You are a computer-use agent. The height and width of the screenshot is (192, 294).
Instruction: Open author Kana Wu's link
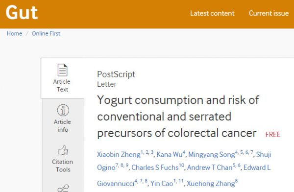coord(170,154)
